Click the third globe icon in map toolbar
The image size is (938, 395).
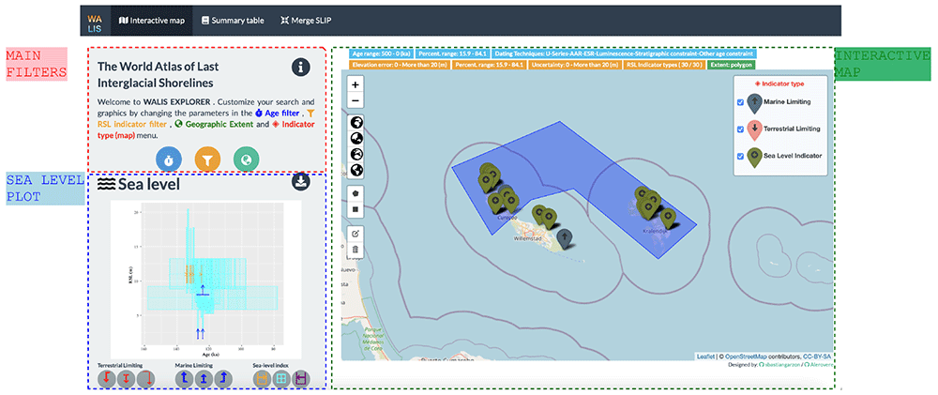pyautogui.click(x=356, y=155)
